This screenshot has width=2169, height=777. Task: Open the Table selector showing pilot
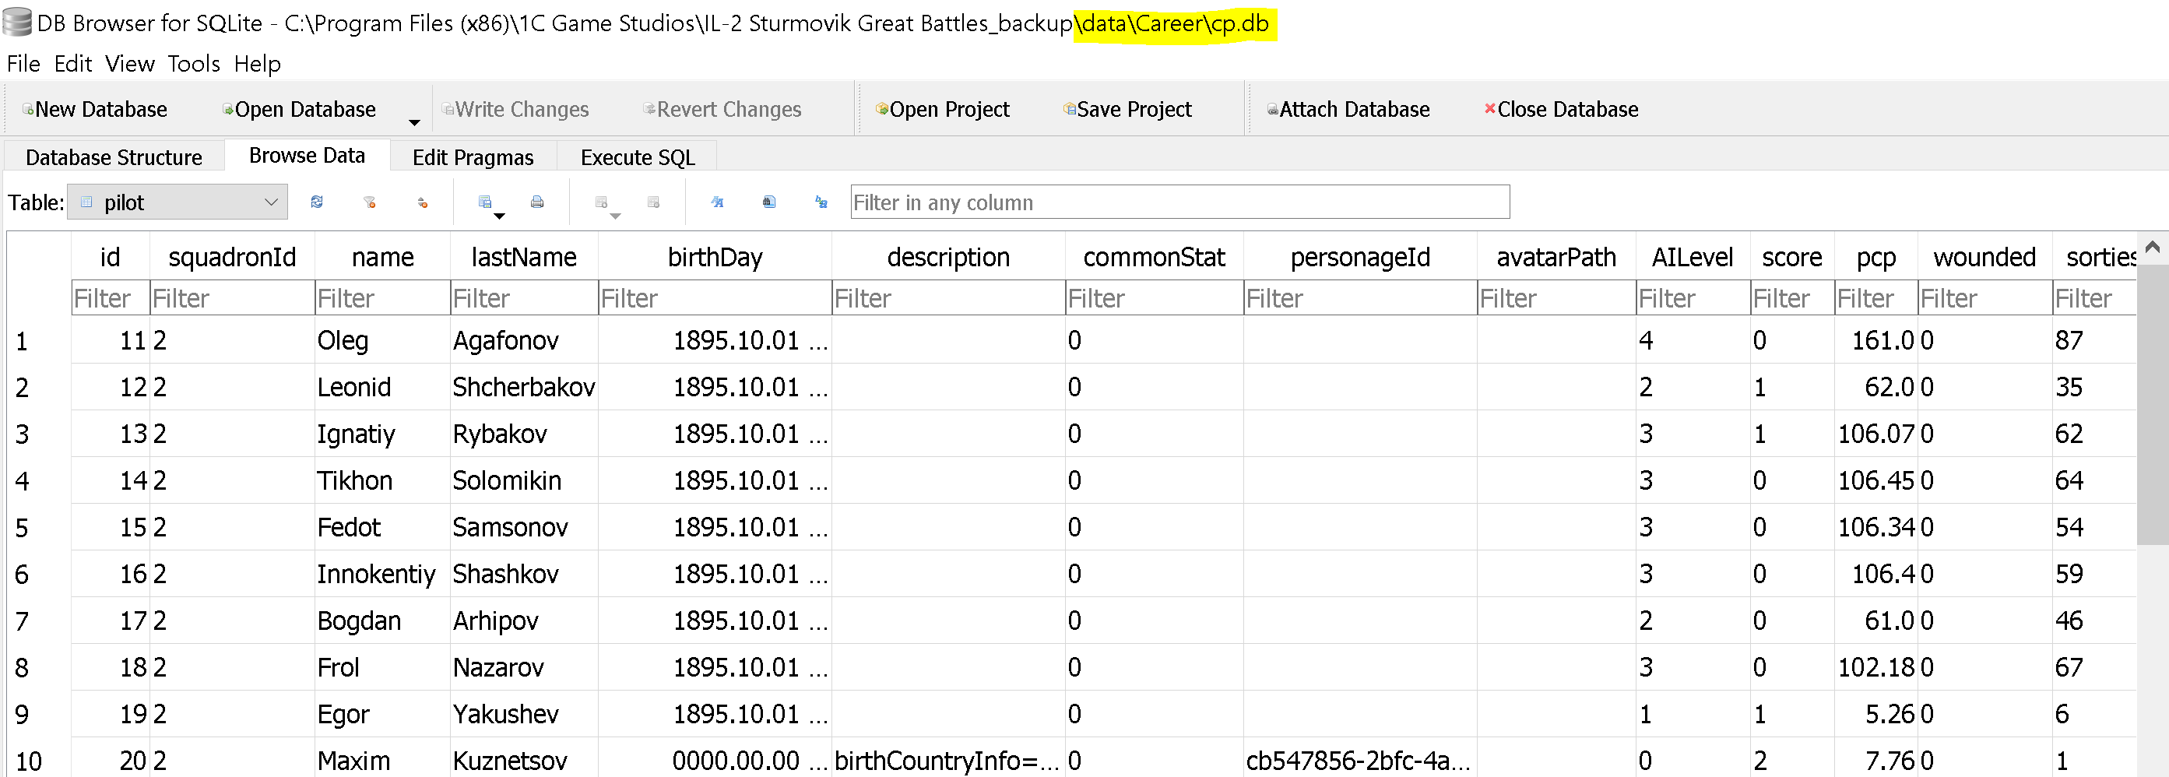[x=177, y=203]
